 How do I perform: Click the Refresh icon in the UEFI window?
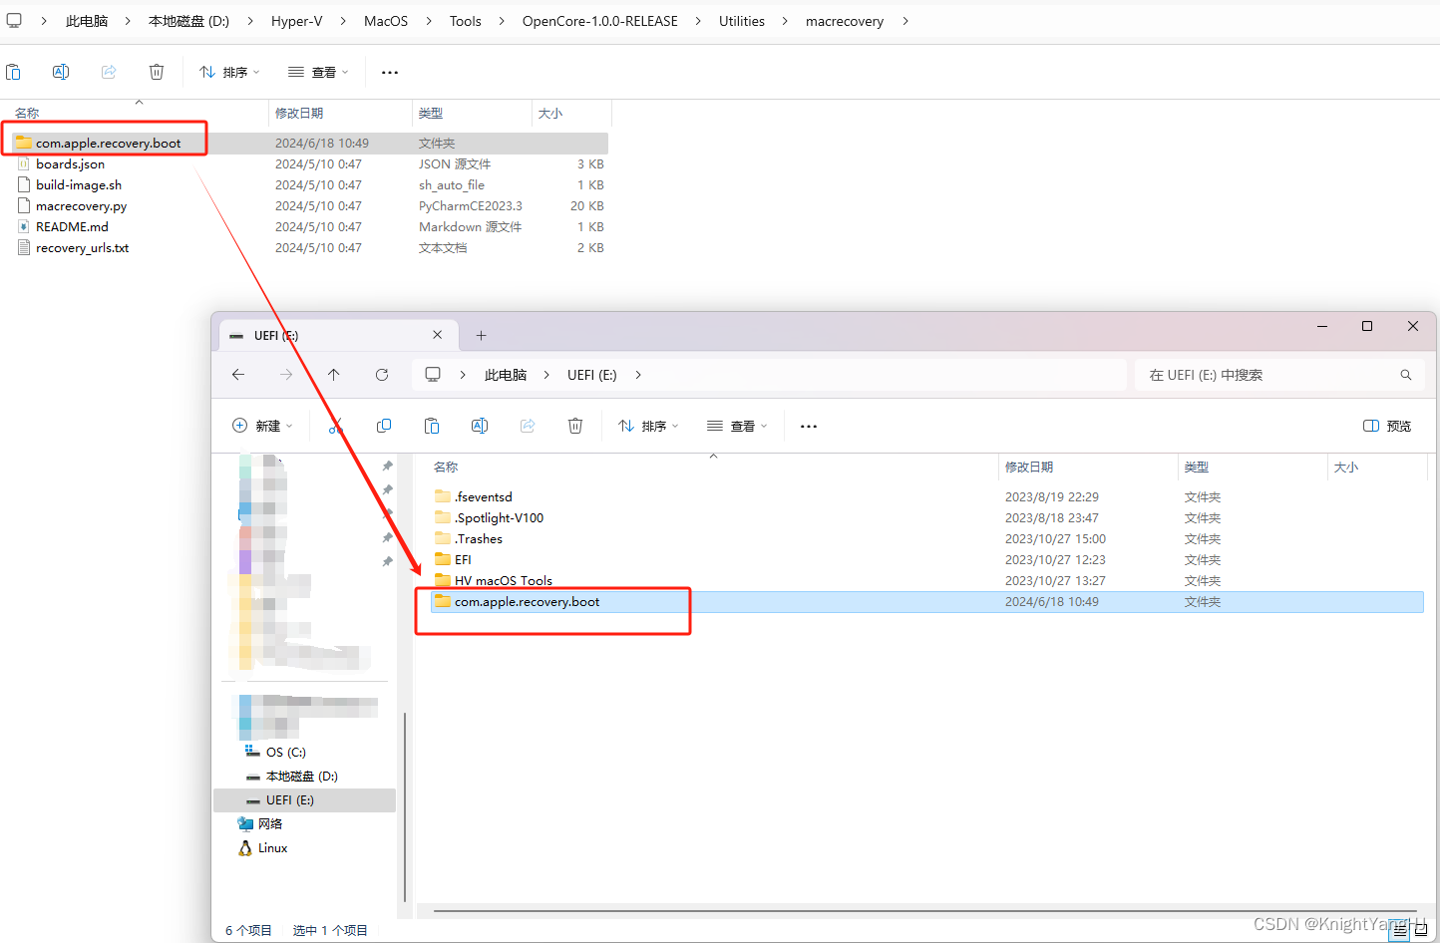pyautogui.click(x=382, y=374)
